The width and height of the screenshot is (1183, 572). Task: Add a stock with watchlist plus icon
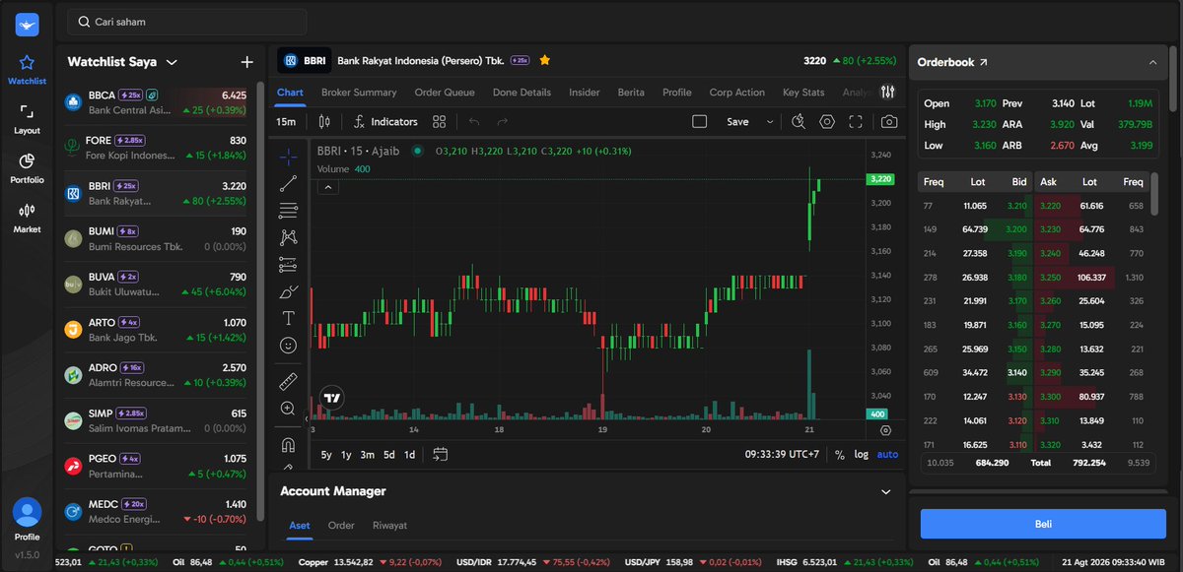click(247, 62)
